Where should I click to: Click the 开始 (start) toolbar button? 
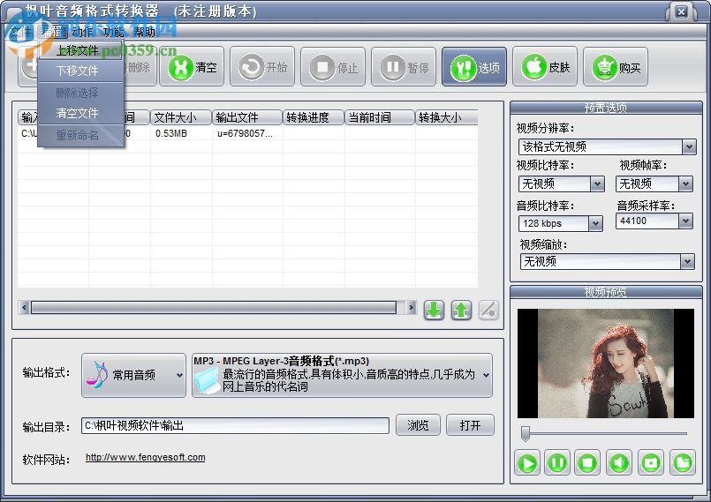(x=262, y=67)
